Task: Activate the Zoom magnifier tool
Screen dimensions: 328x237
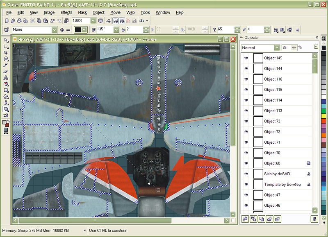Action: point(6,59)
